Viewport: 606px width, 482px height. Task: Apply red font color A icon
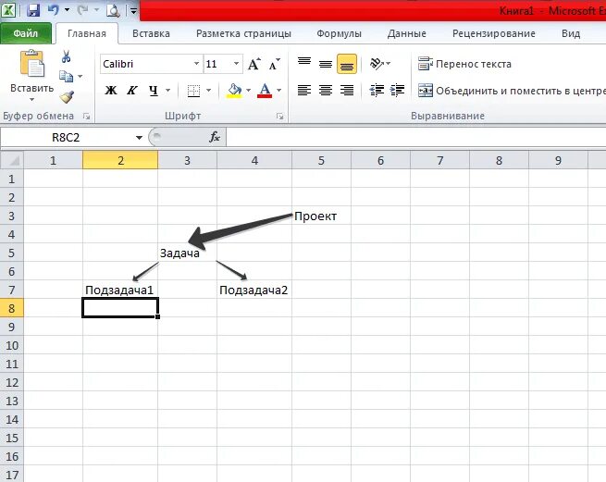pyautogui.click(x=265, y=91)
